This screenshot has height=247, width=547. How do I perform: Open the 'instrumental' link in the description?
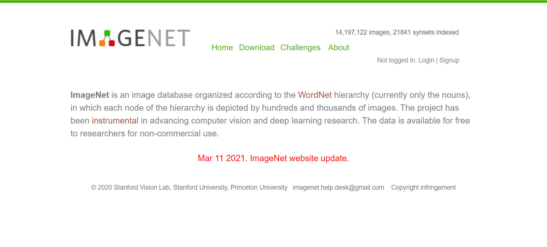coord(115,121)
